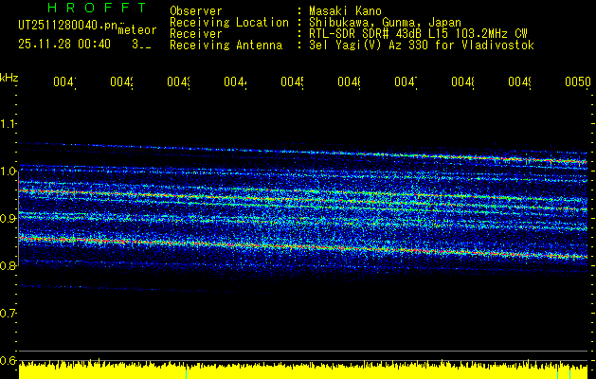The width and height of the screenshot is (596, 379).
Task: Click the Receiving Antenna label
Action: (226, 45)
